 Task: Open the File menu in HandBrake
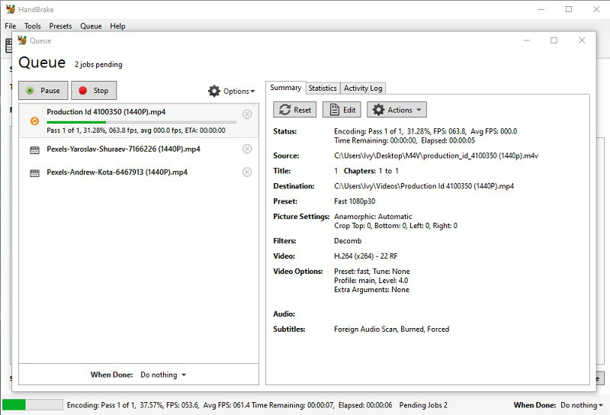click(11, 26)
